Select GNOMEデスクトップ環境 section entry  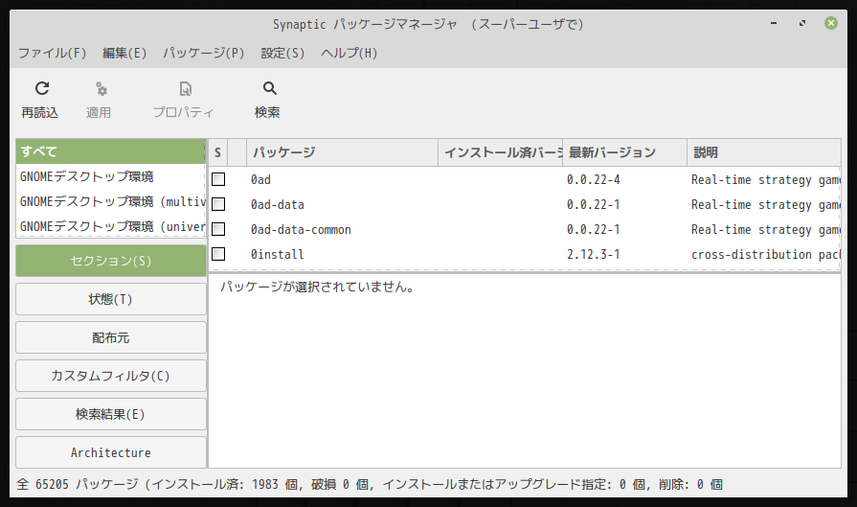tap(111, 176)
